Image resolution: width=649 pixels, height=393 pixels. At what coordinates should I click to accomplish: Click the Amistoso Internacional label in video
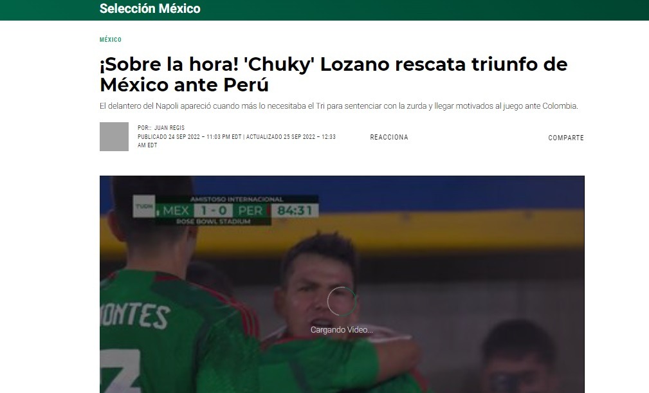[x=236, y=199]
